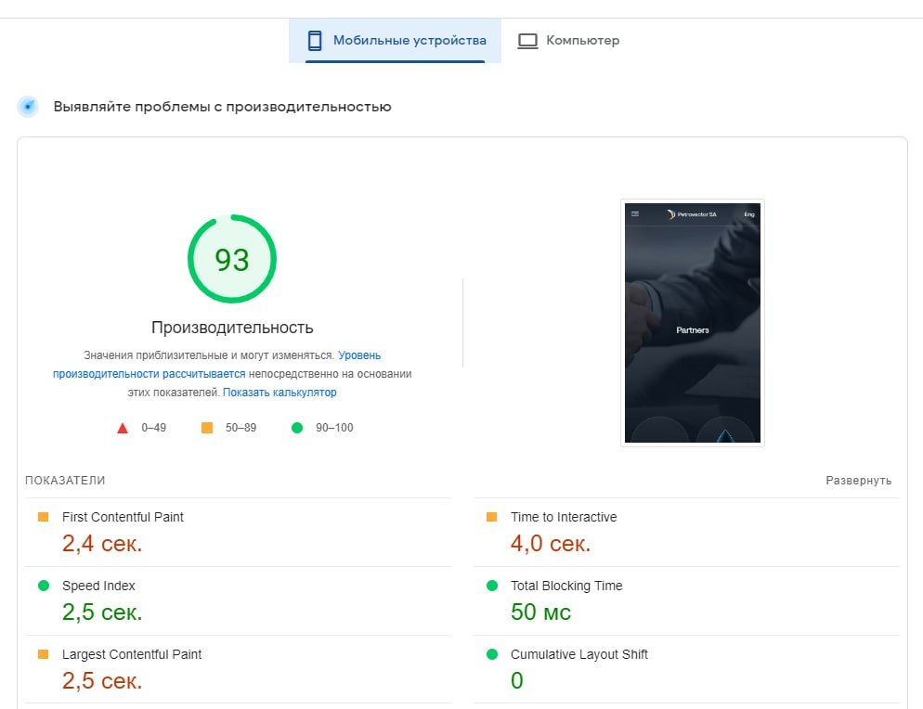
Task: Click green circle beside Total Blocking Time
Action: pyautogui.click(x=492, y=586)
